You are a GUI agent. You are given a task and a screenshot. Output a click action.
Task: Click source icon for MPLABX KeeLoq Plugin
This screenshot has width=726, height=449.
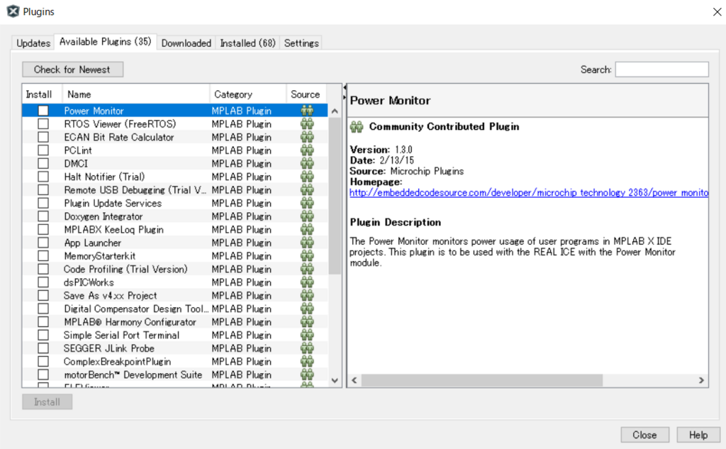coord(307,229)
